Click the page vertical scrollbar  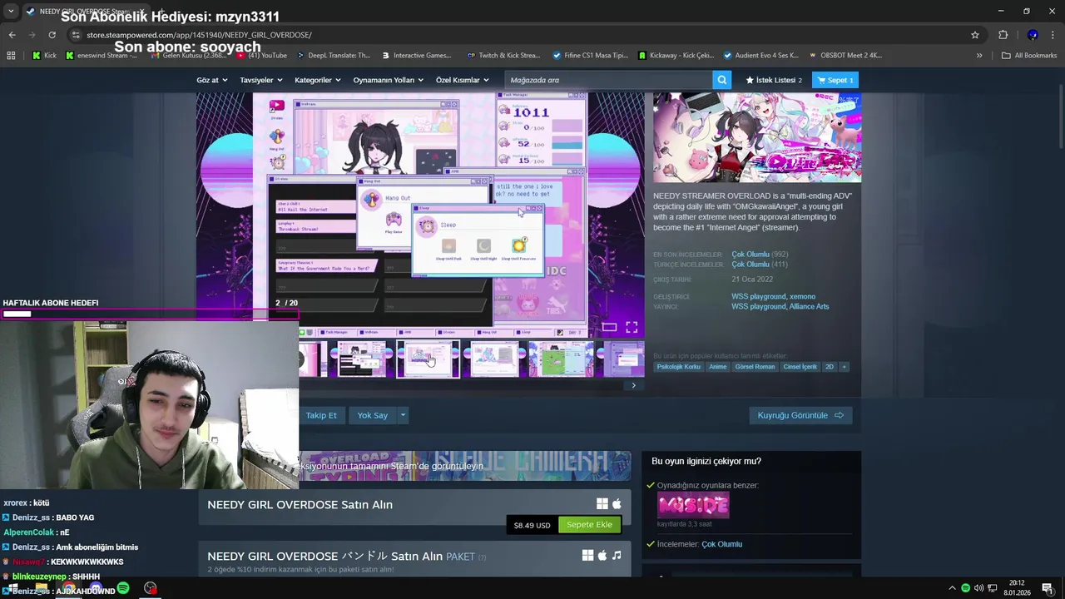(1061, 116)
